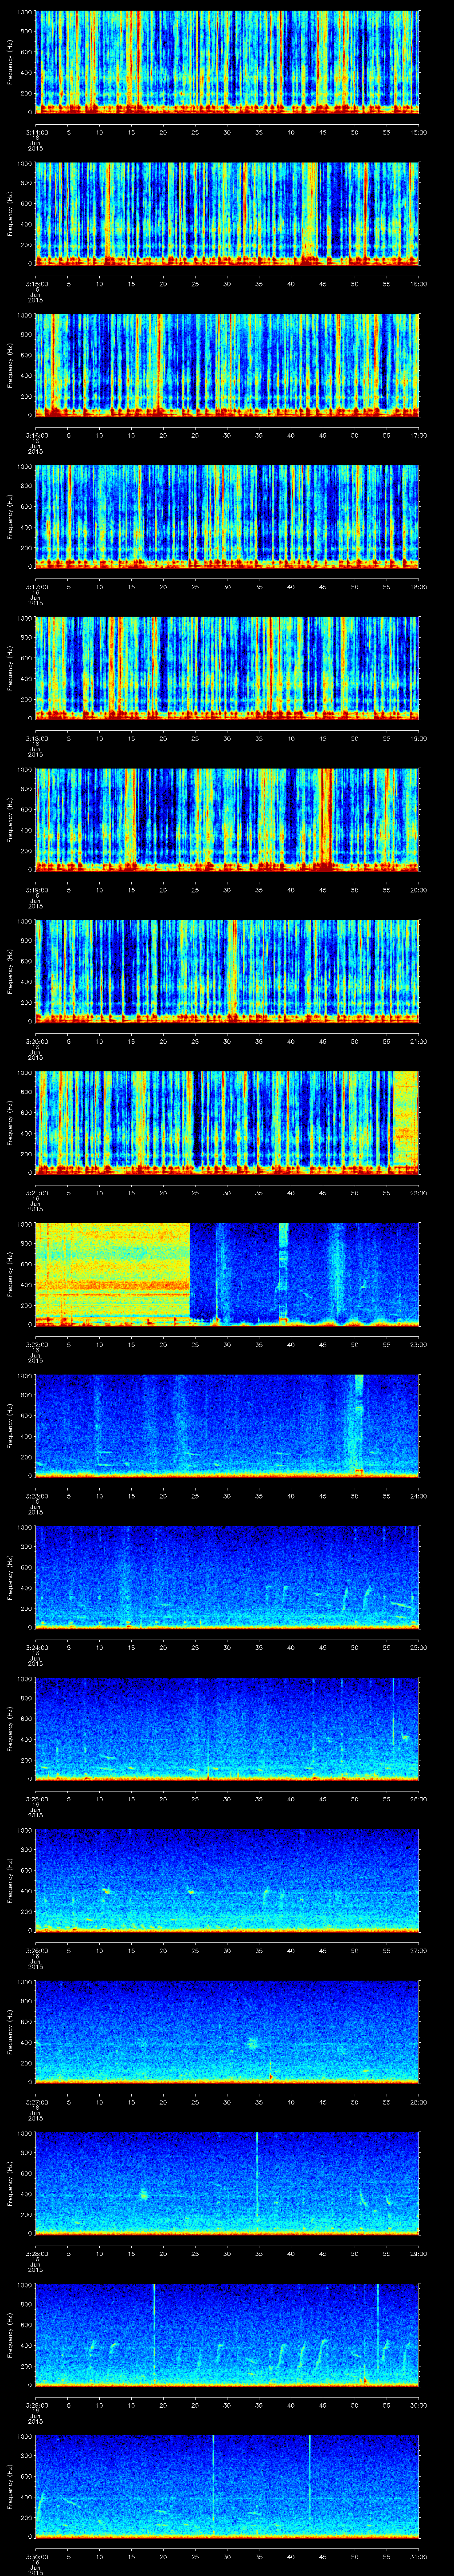Open the spectrogram panel starting at 3:20:00

227,969
